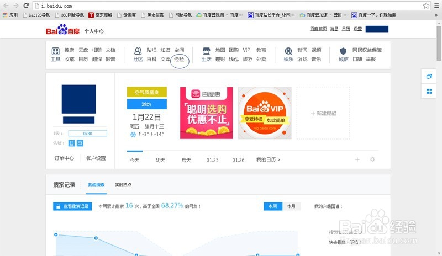Open the chat bubble icon on right sidebar
Viewport: 442px width, 256px height.
click(429, 77)
